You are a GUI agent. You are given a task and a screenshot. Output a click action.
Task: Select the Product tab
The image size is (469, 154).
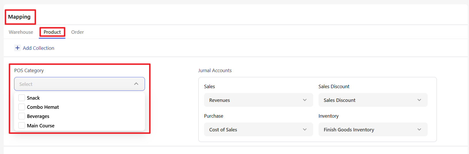(x=52, y=32)
